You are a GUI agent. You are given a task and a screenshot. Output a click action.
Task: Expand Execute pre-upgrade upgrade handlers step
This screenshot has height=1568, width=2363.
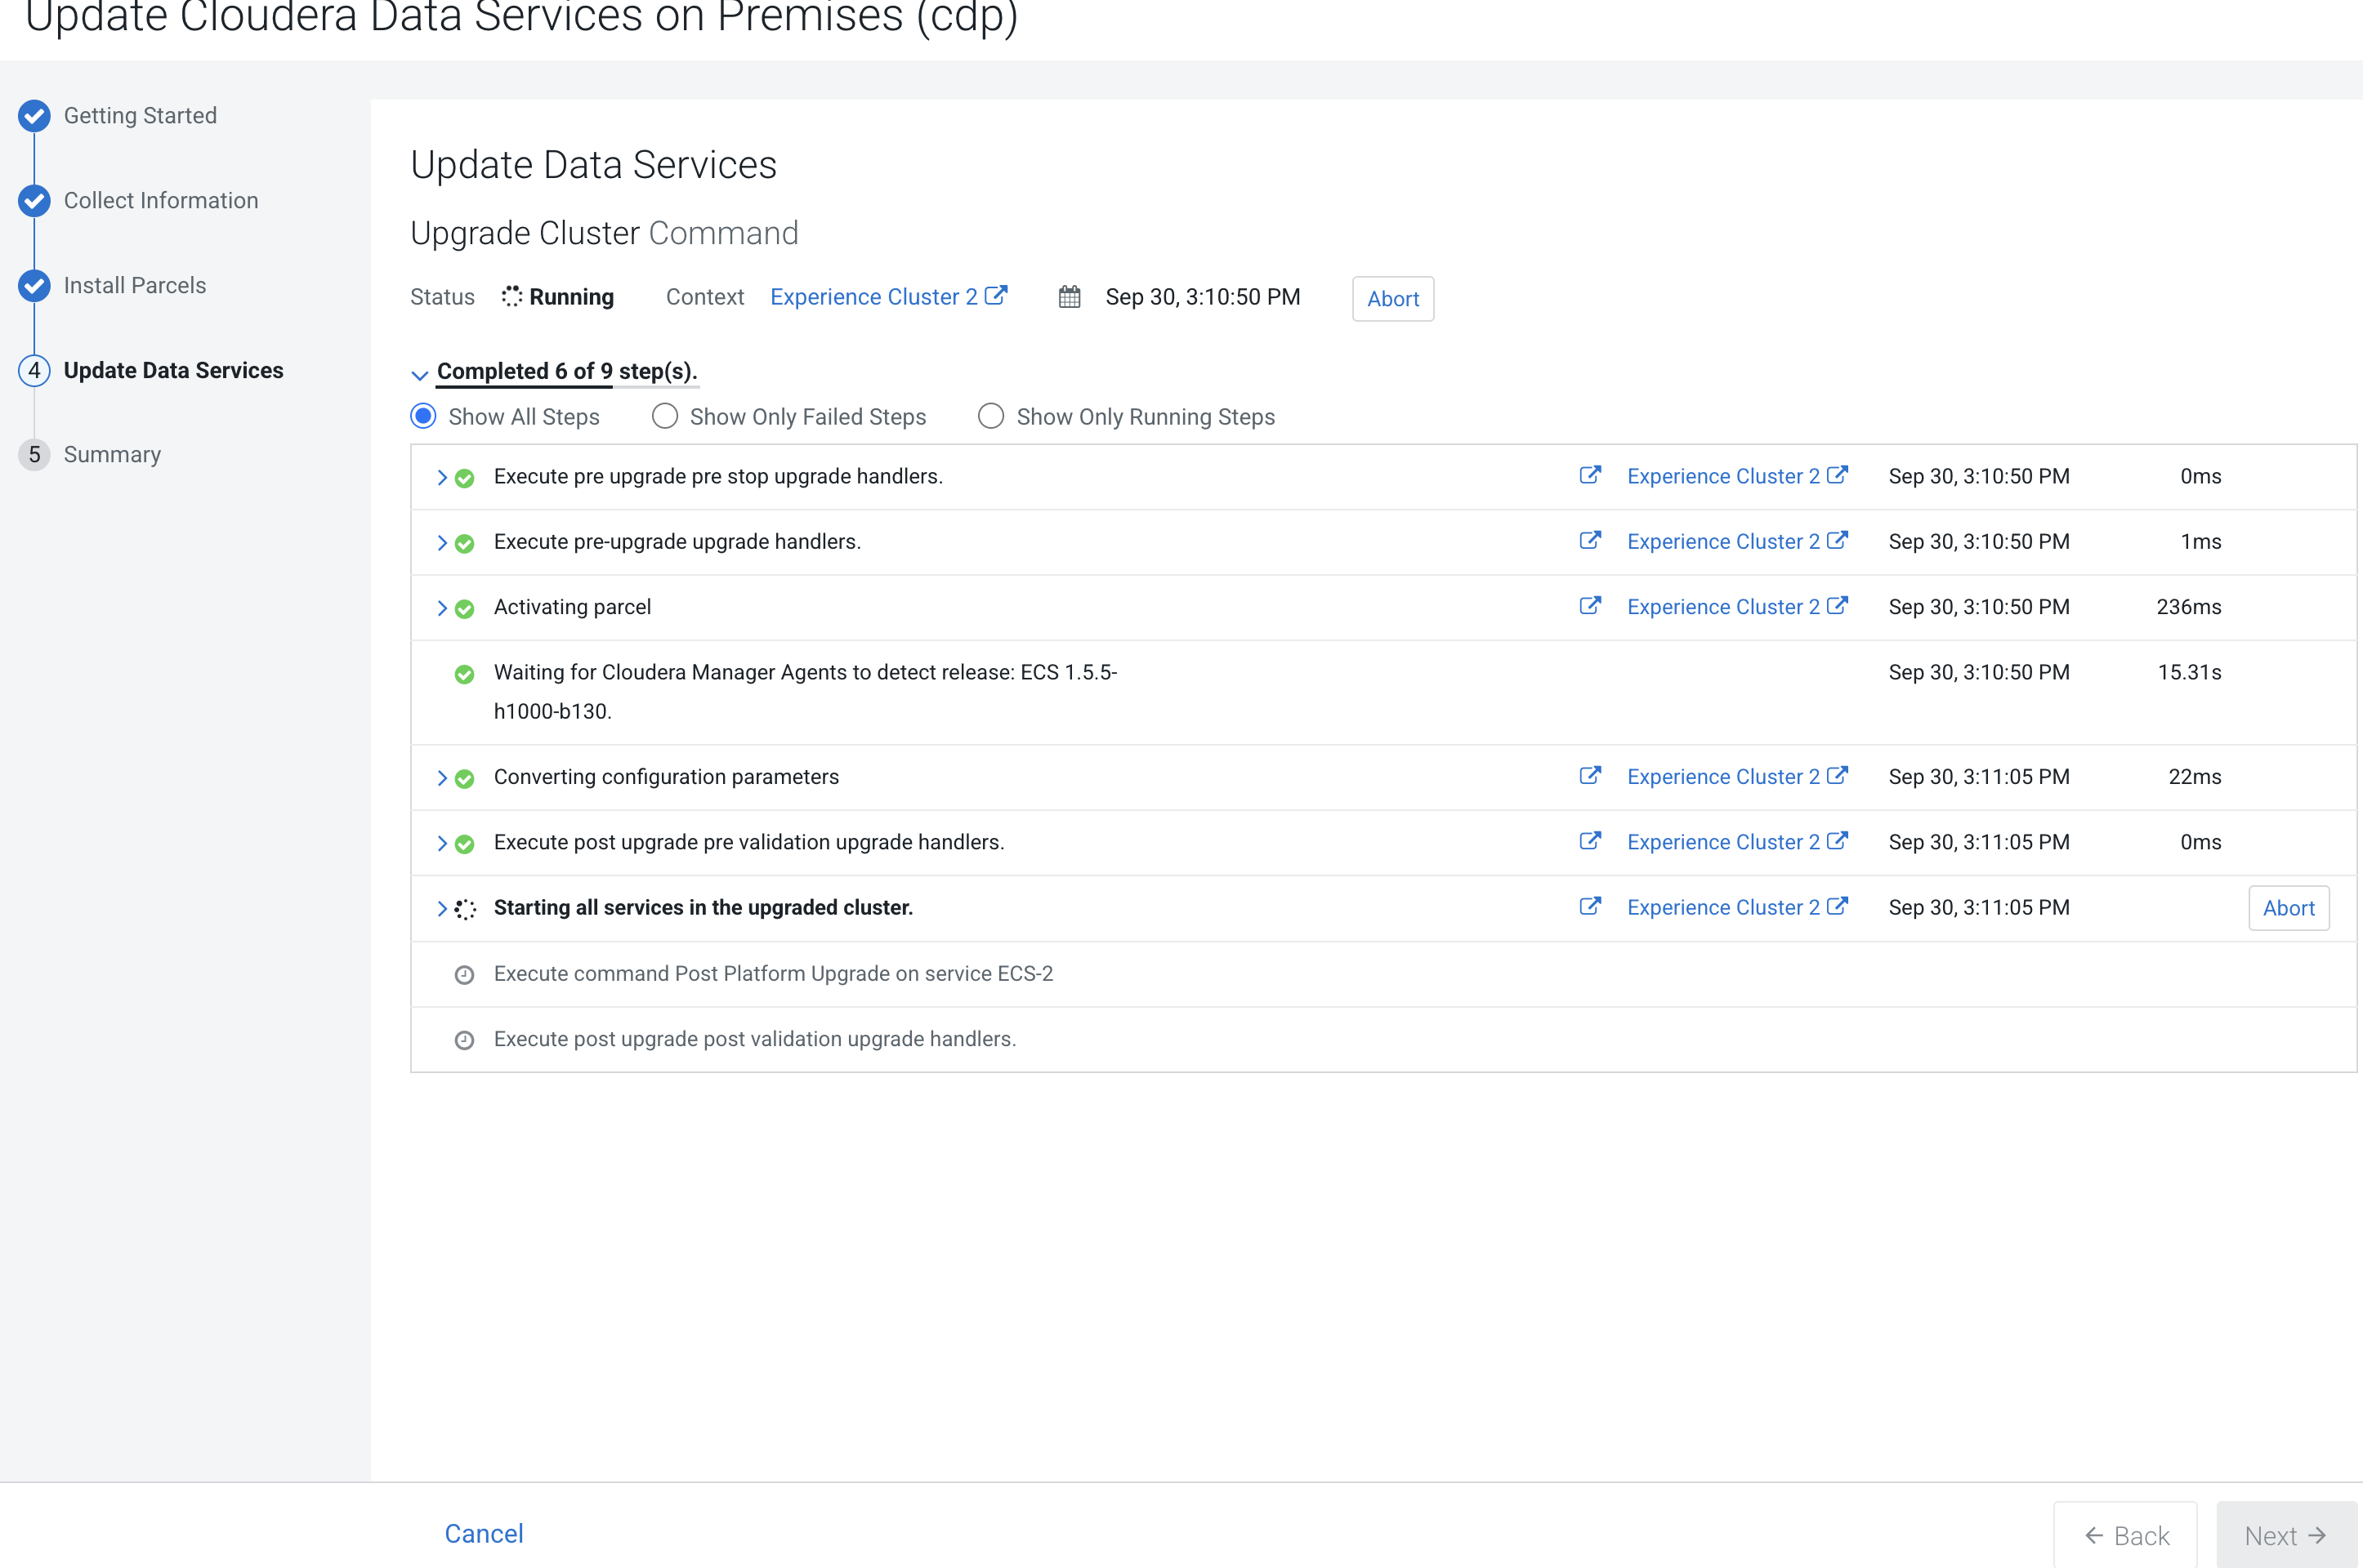(x=441, y=543)
